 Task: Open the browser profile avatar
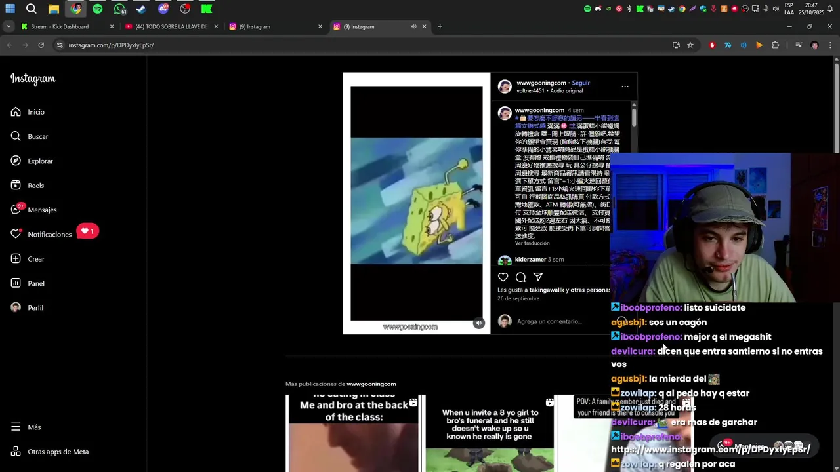[814, 45]
